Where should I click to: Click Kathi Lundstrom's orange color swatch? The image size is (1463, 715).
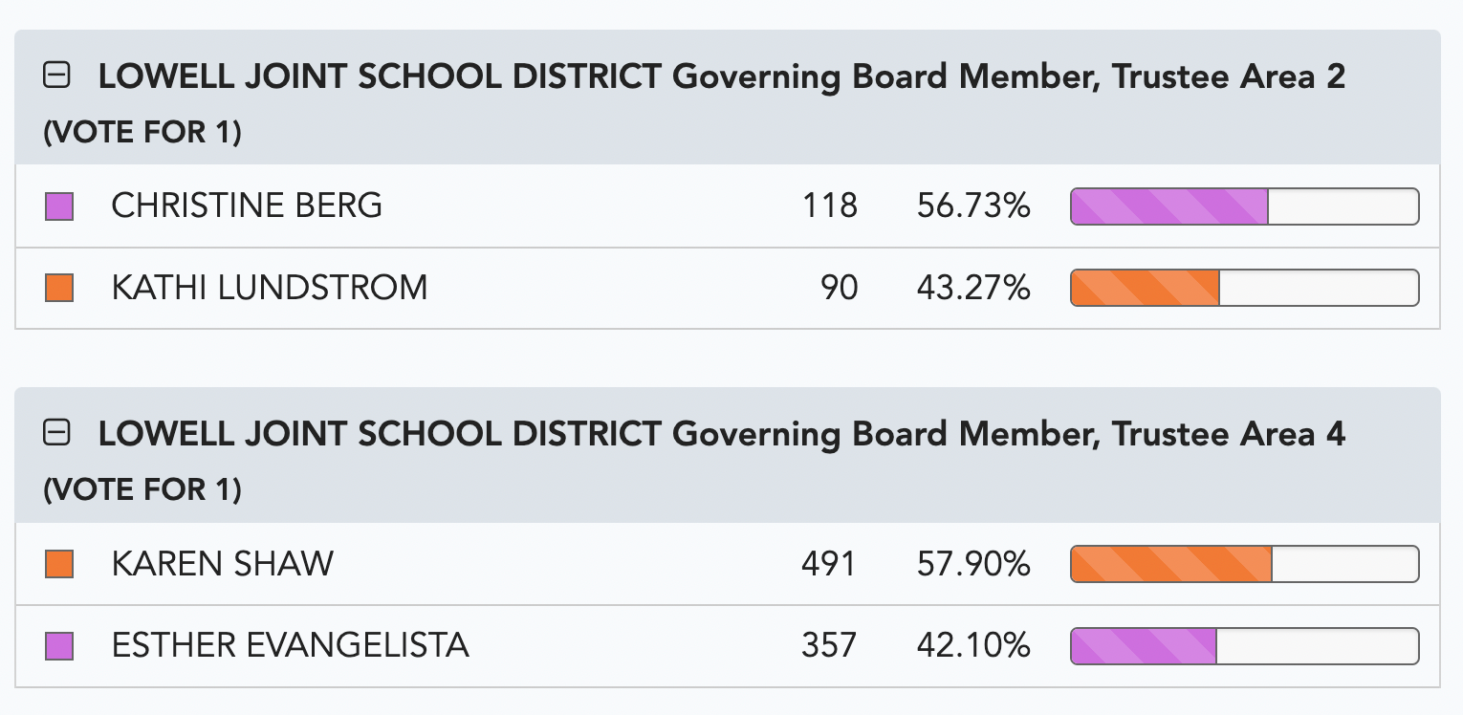click(59, 288)
